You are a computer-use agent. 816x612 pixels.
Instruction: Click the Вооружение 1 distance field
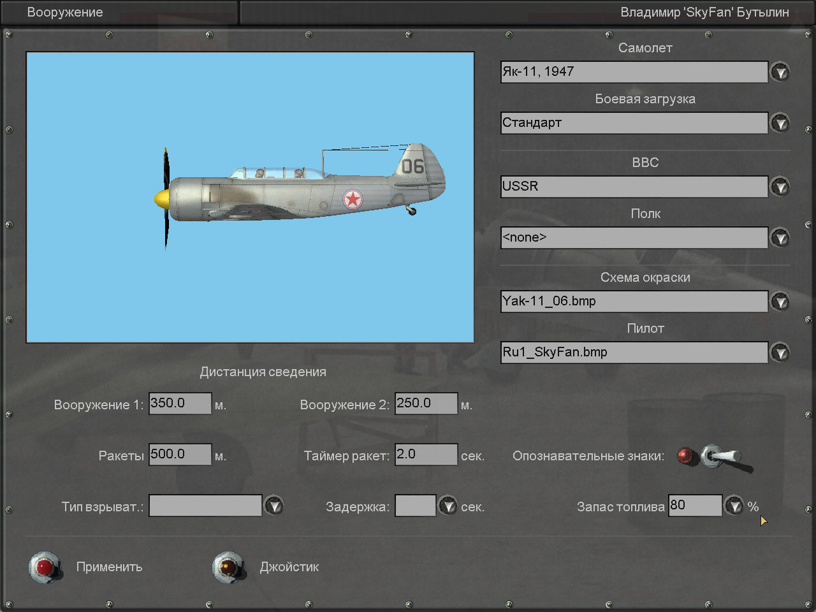pos(180,404)
